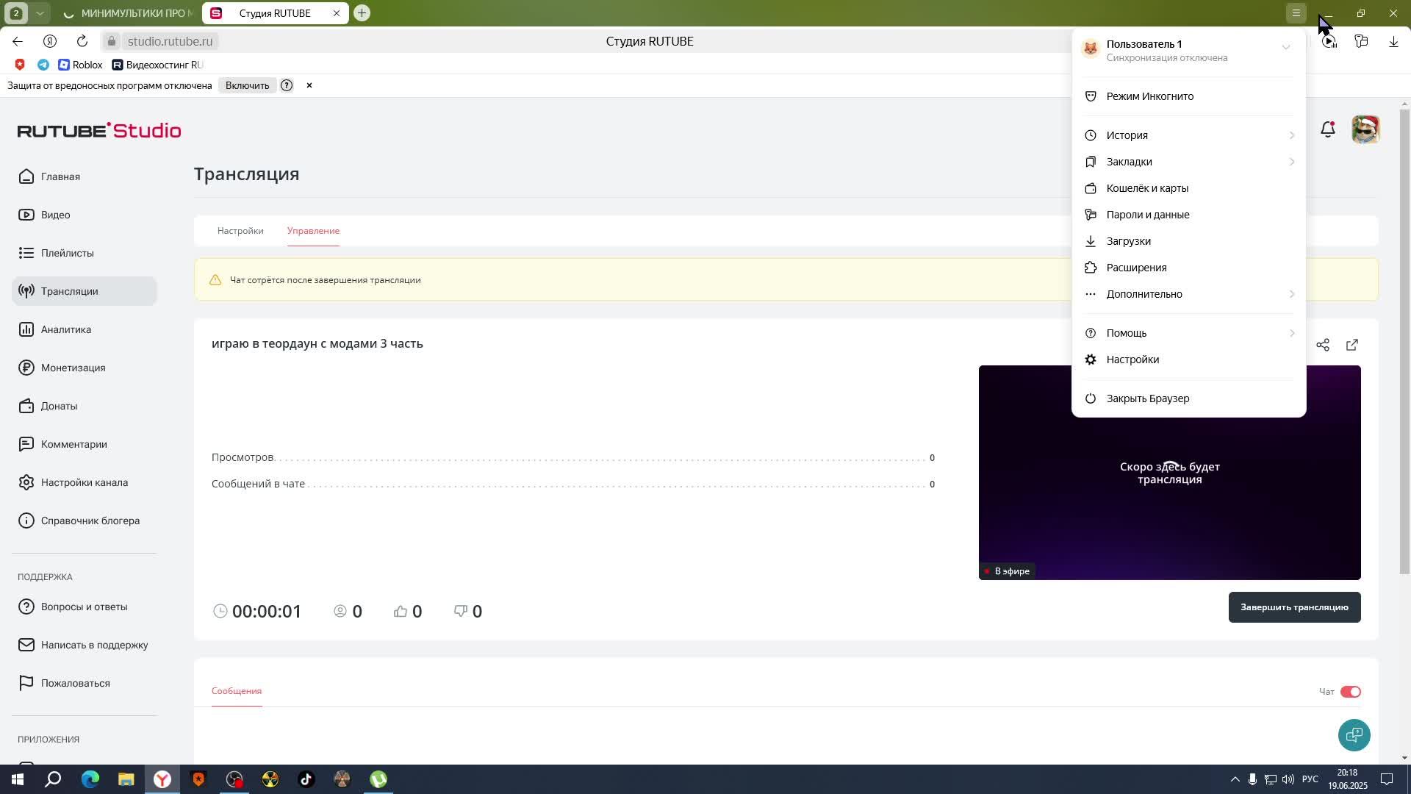Image resolution: width=1411 pixels, height=794 pixels.
Task: Open the support chat floating button
Action: click(1354, 735)
